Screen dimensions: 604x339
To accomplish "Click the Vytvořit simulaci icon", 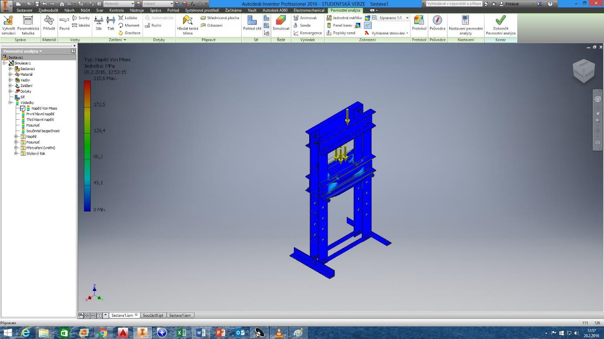I will coord(8,25).
